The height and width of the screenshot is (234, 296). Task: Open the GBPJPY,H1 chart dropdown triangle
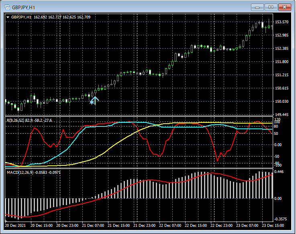coord(8,17)
